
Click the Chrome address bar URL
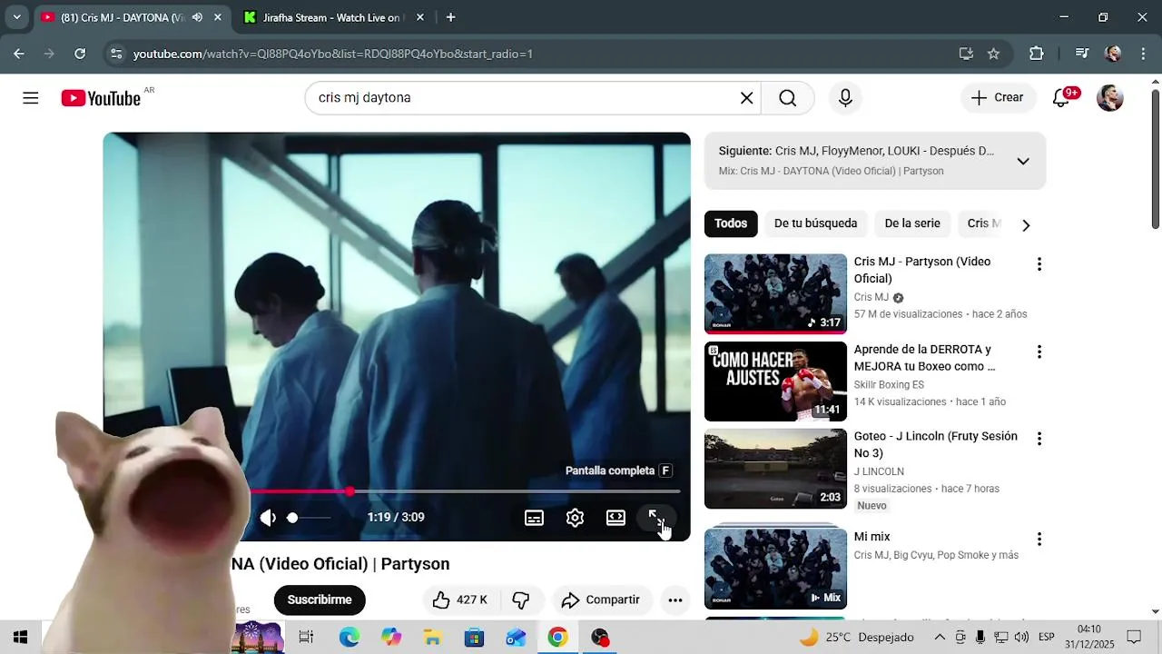pos(332,54)
